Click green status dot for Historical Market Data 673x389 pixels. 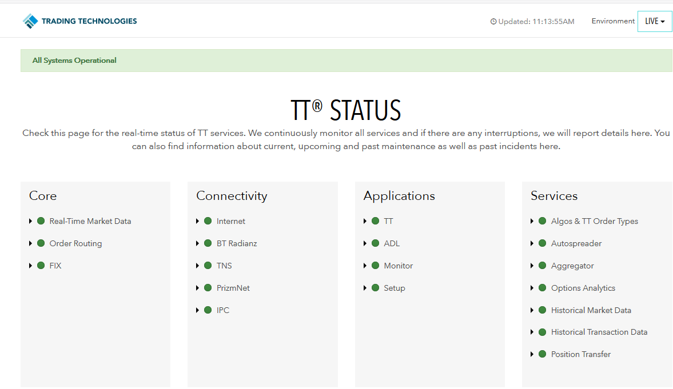[543, 310]
